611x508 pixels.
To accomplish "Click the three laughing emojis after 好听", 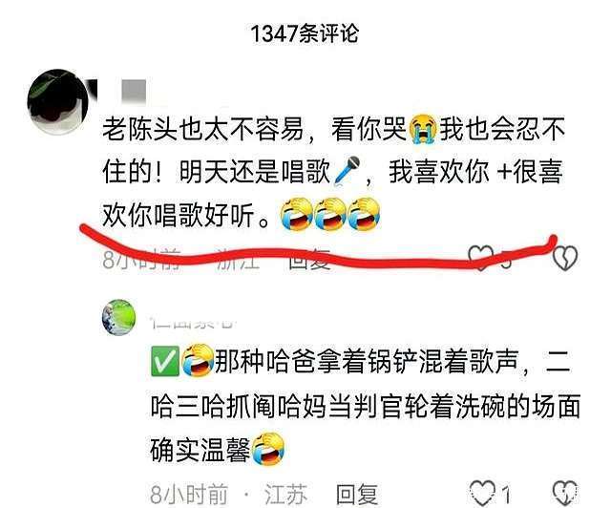I will click(330, 214).
